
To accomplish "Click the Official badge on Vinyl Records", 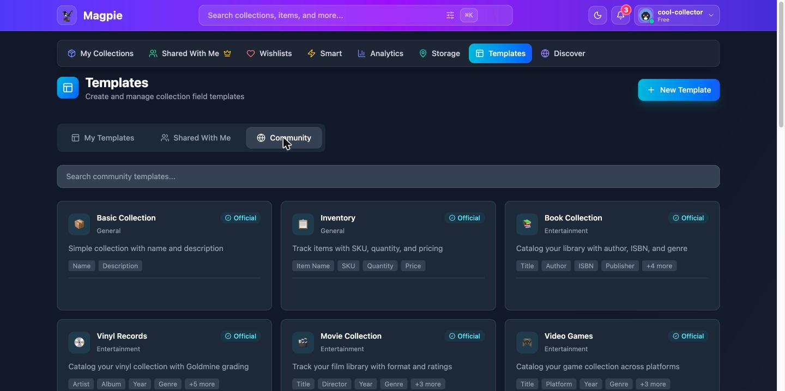I will coord(240,336).
